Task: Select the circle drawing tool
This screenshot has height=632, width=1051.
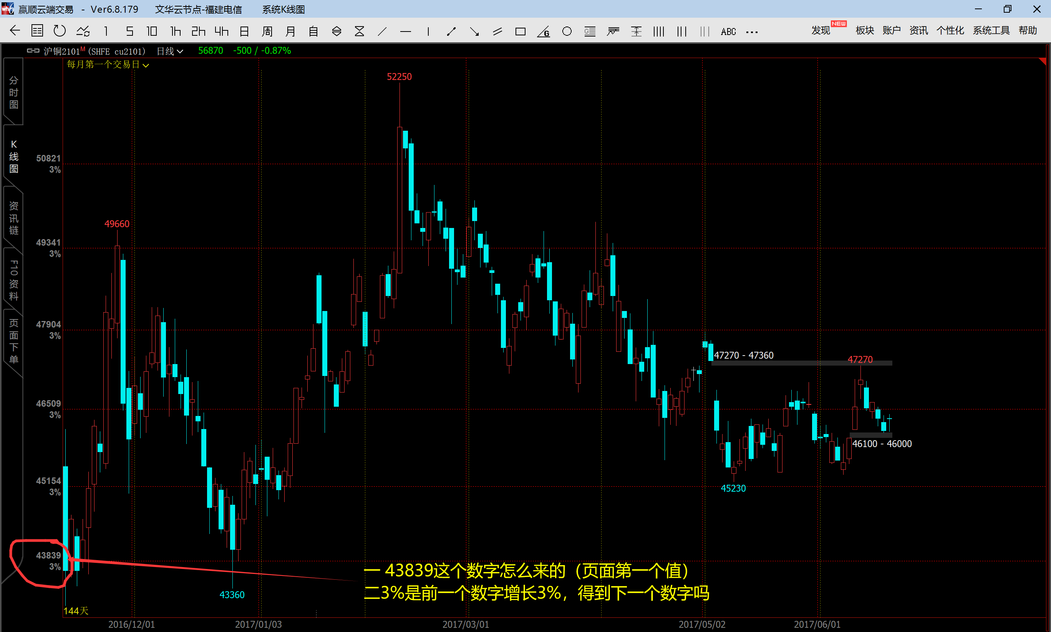Action: (566, 32)
